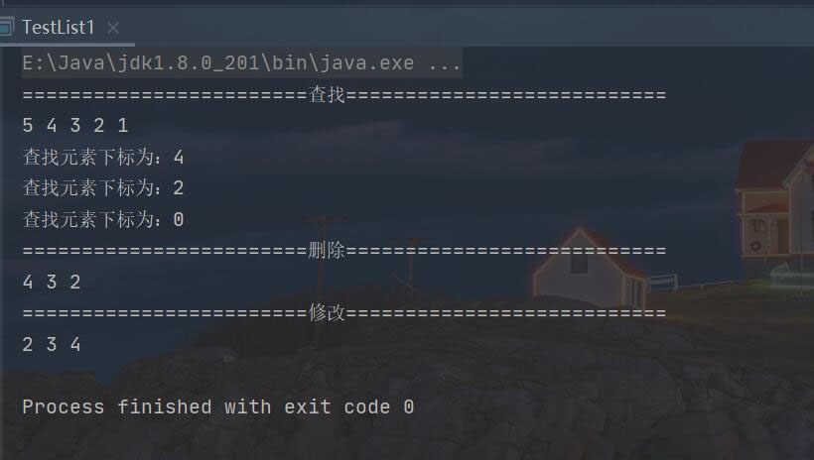Viewport: 814px width, 460px height.
Task: Click the line "查找元素下标为：0"
Action: pos(103,219)
